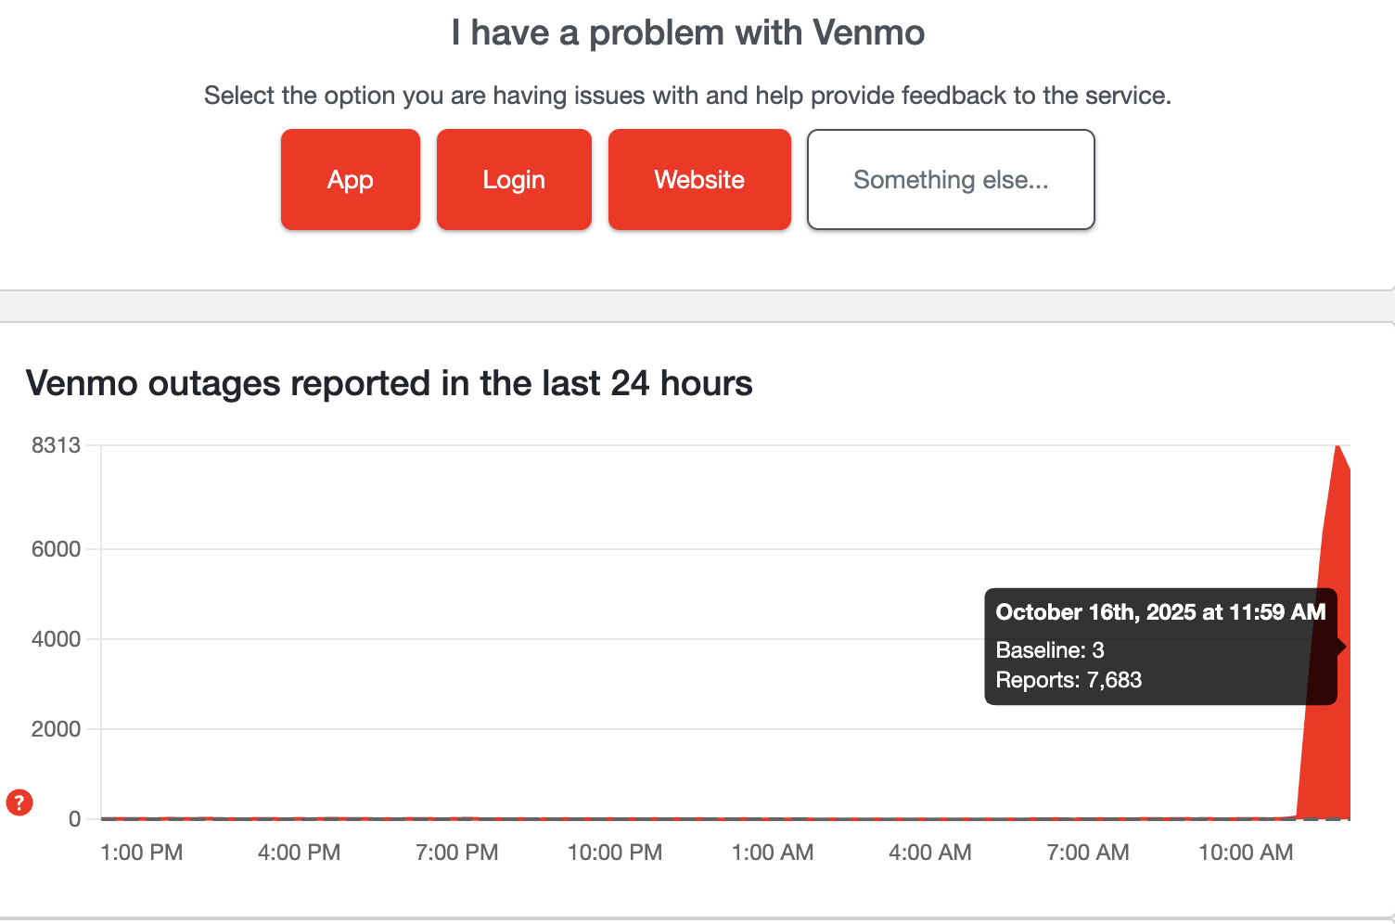Viewport: 1395px width, 924px height.
Task: Select the 10:00 AM time label
Action: point(1246,853)
